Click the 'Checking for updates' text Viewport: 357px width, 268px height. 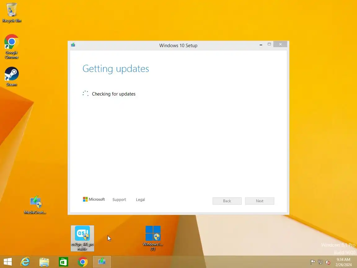tap(114, 94)
